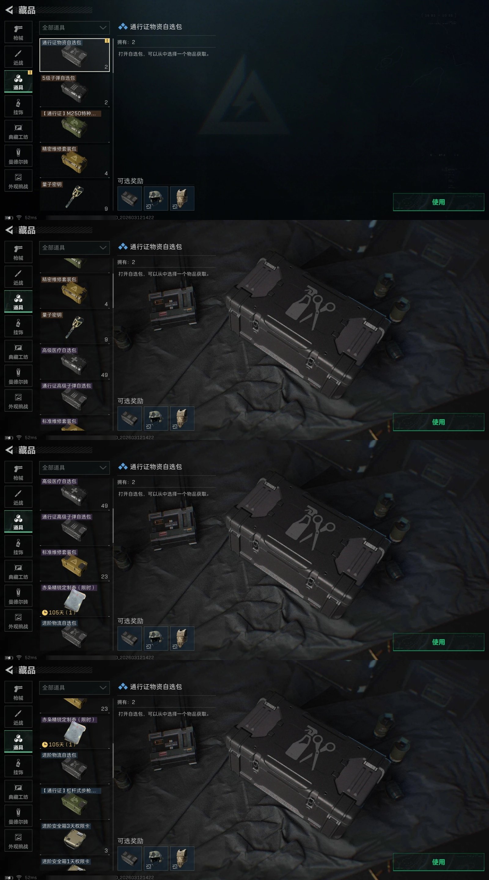The width and height of the screenshot is (489, 880).
Task: Select the 【通行证】杠杆式步枪 green crate
Action: 75,803
